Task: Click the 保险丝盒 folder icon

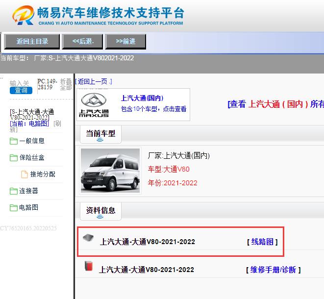Action: tap(14, 158)
